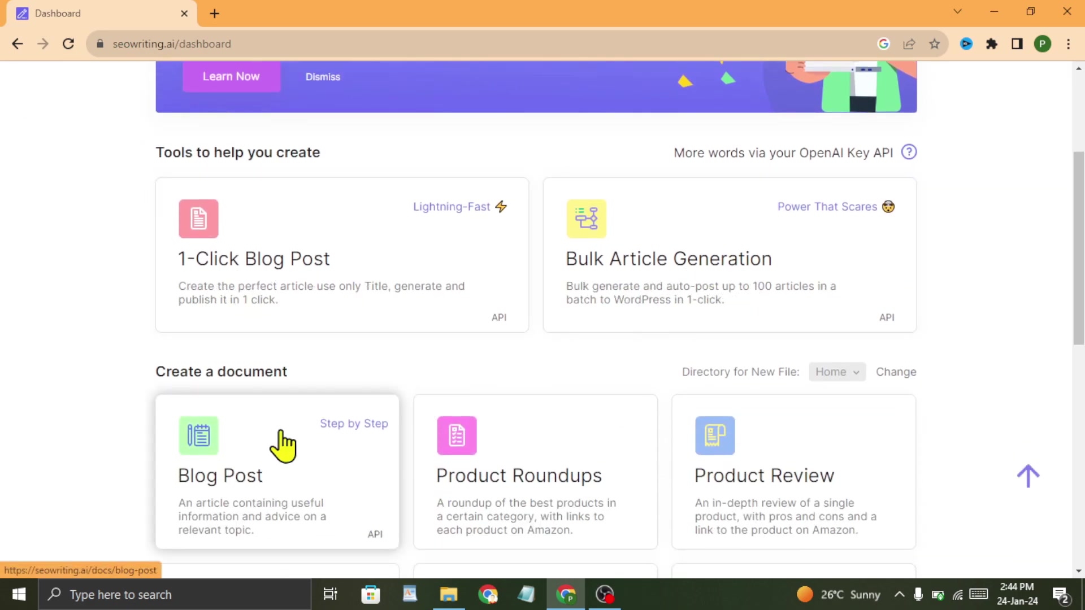Open the 26°C Sunny weather widget
The height and width of the screenshot is (610, 1085).
[839, 594]
